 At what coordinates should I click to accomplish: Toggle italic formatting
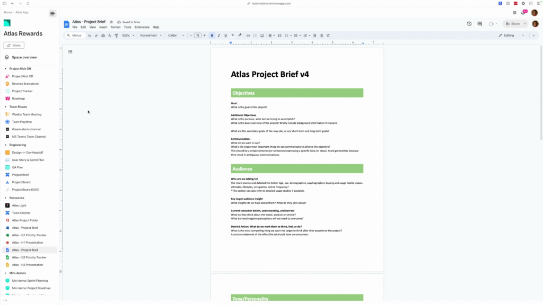(219, 35)
